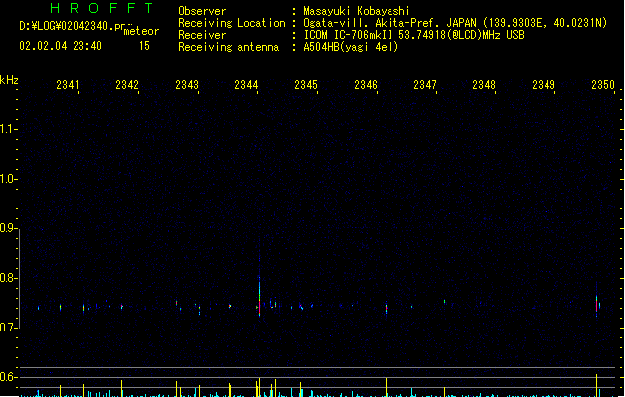Click the meteor echo streak just before 2350
625x397 pixels.
[597, 305]
